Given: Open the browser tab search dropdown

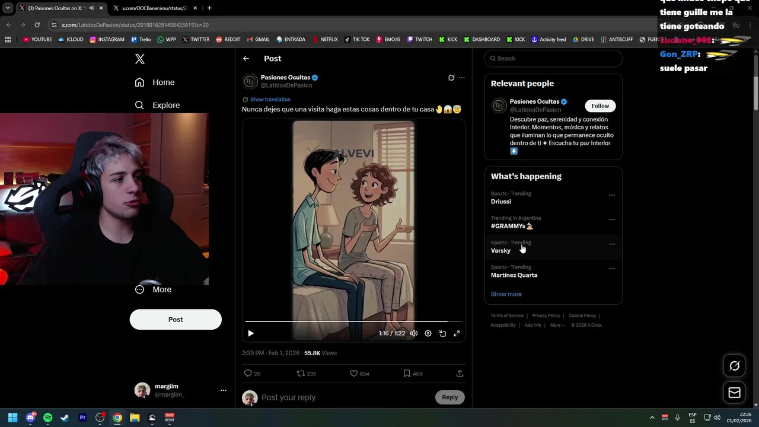Looking at the screenshot, I should coord(8,8).
